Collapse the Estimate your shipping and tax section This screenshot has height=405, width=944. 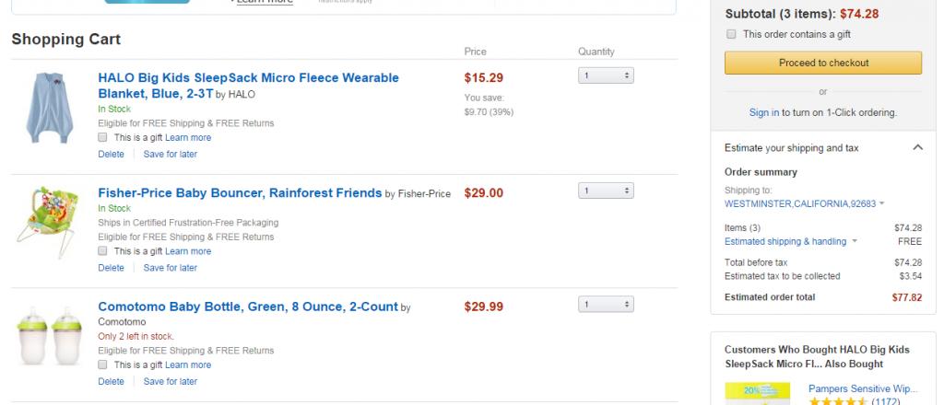pyautogui.click(x=917, y=147)
